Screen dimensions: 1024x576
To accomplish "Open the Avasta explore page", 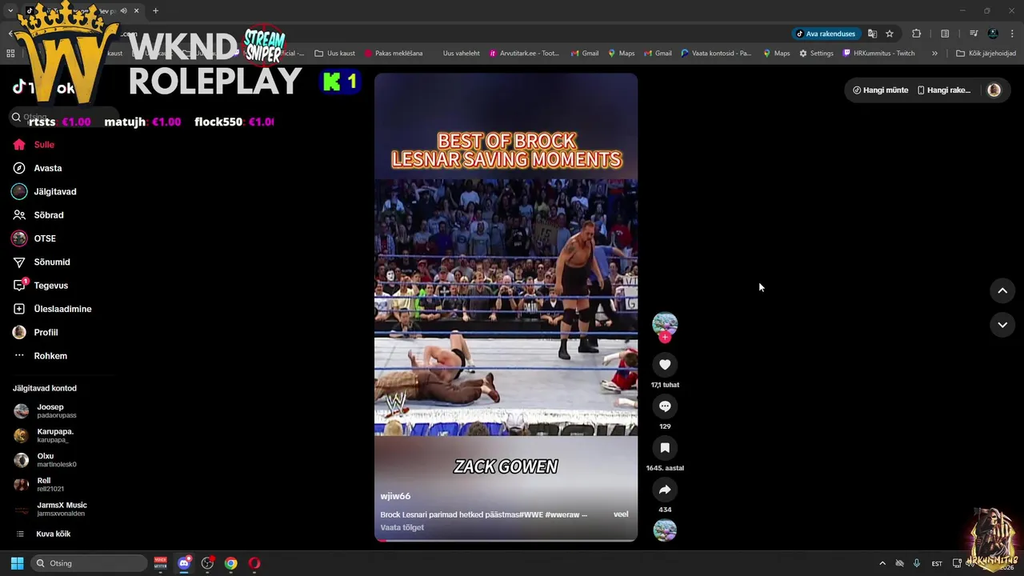I will [x=37, y=168].
